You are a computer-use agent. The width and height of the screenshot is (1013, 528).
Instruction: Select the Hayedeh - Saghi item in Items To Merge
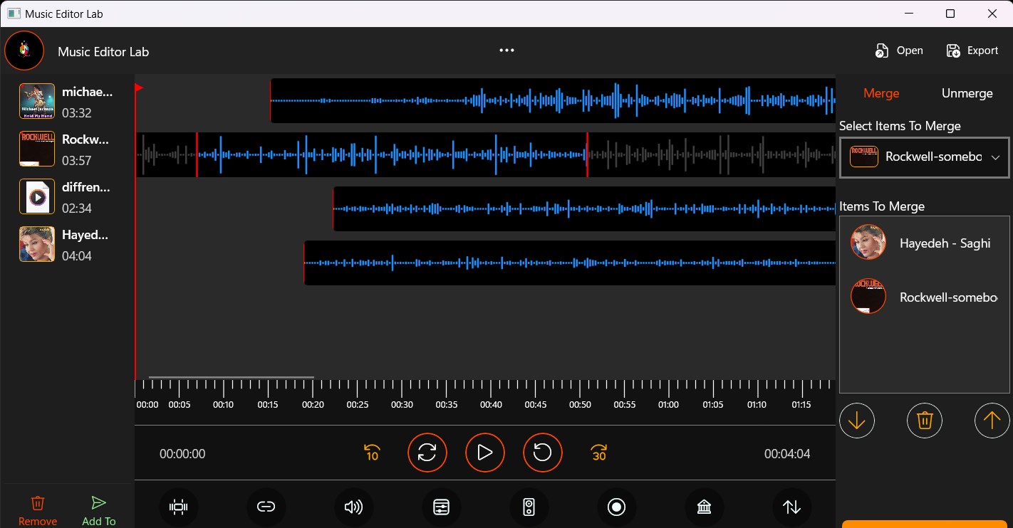[926, 243]
